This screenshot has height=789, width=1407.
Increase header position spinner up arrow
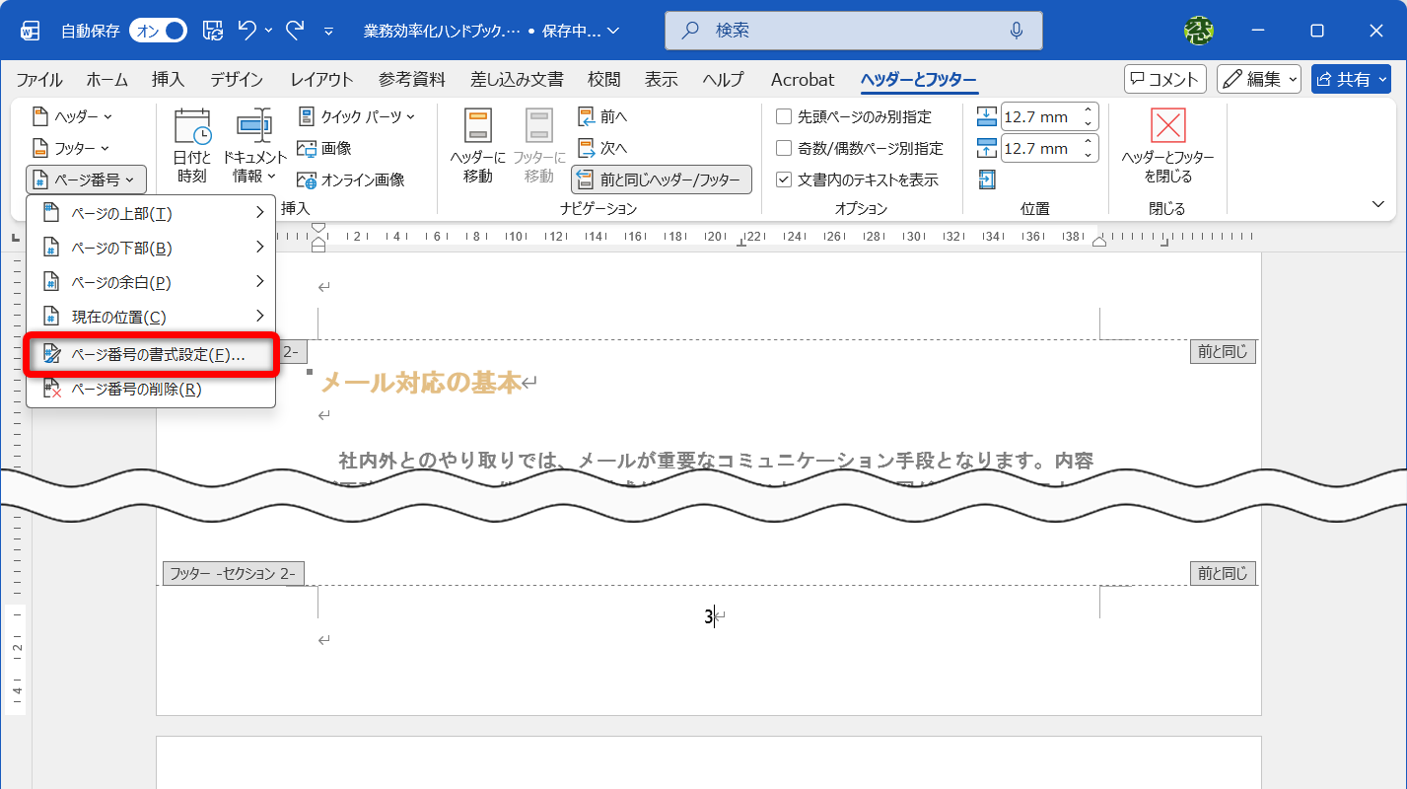point(1089,110)
